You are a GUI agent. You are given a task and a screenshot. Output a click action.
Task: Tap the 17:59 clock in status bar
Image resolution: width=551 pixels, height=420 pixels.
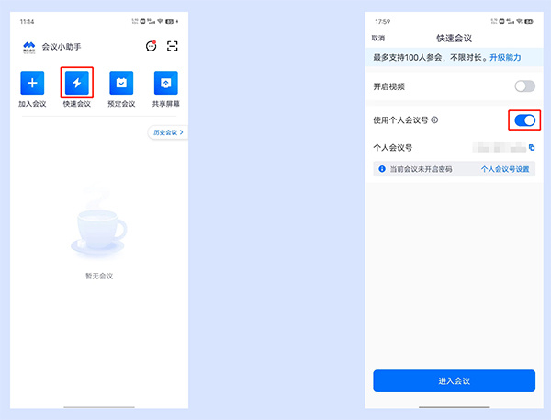[x=382, y=22]
